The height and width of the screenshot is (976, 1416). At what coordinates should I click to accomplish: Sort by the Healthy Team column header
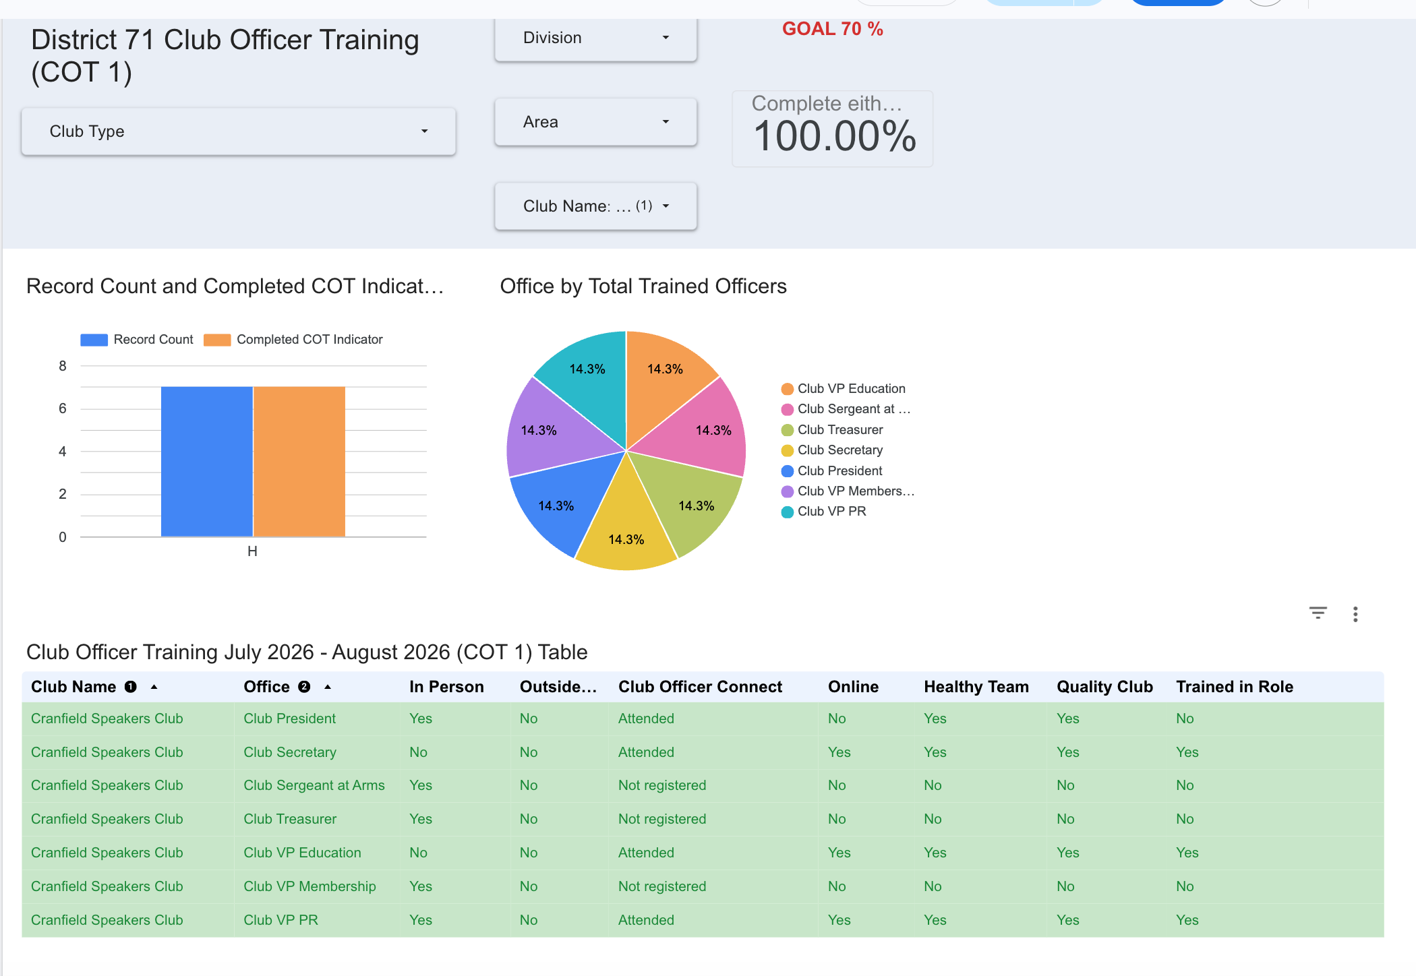[x=976, y=687]
